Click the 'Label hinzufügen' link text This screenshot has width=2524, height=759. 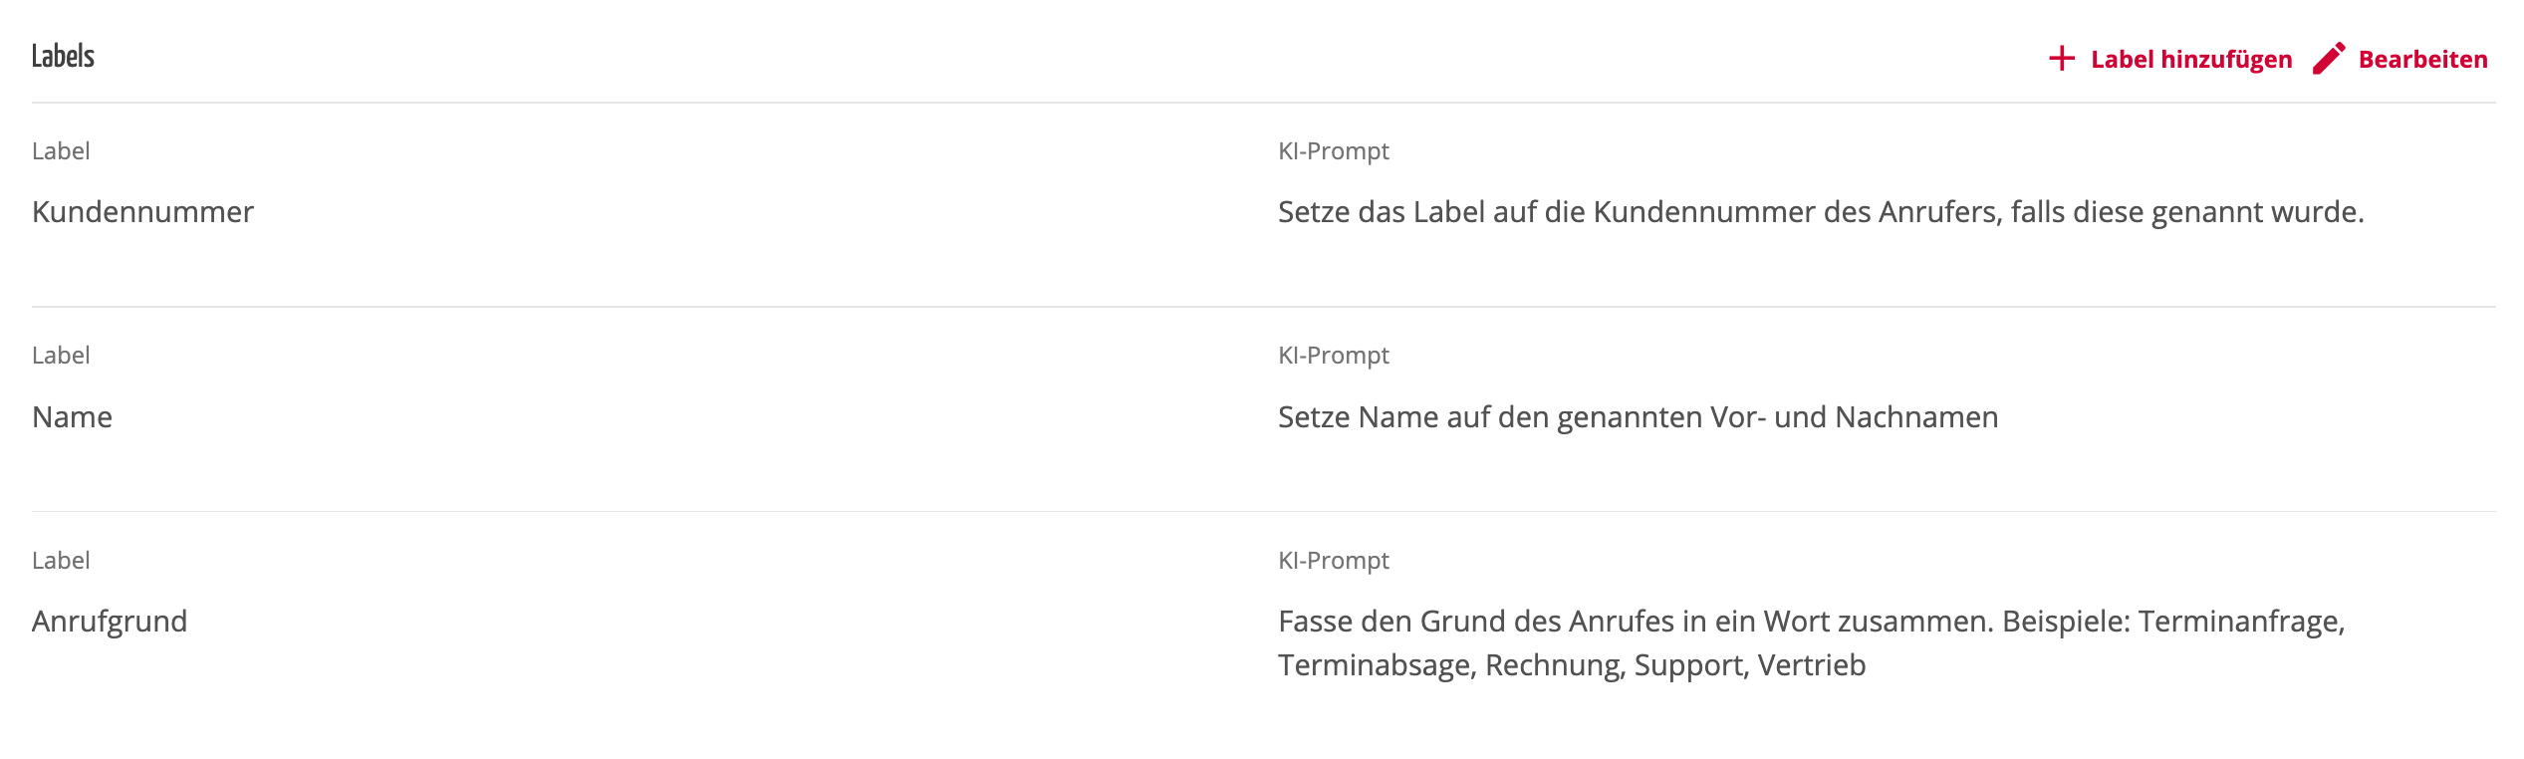[x=2191, y=60]
